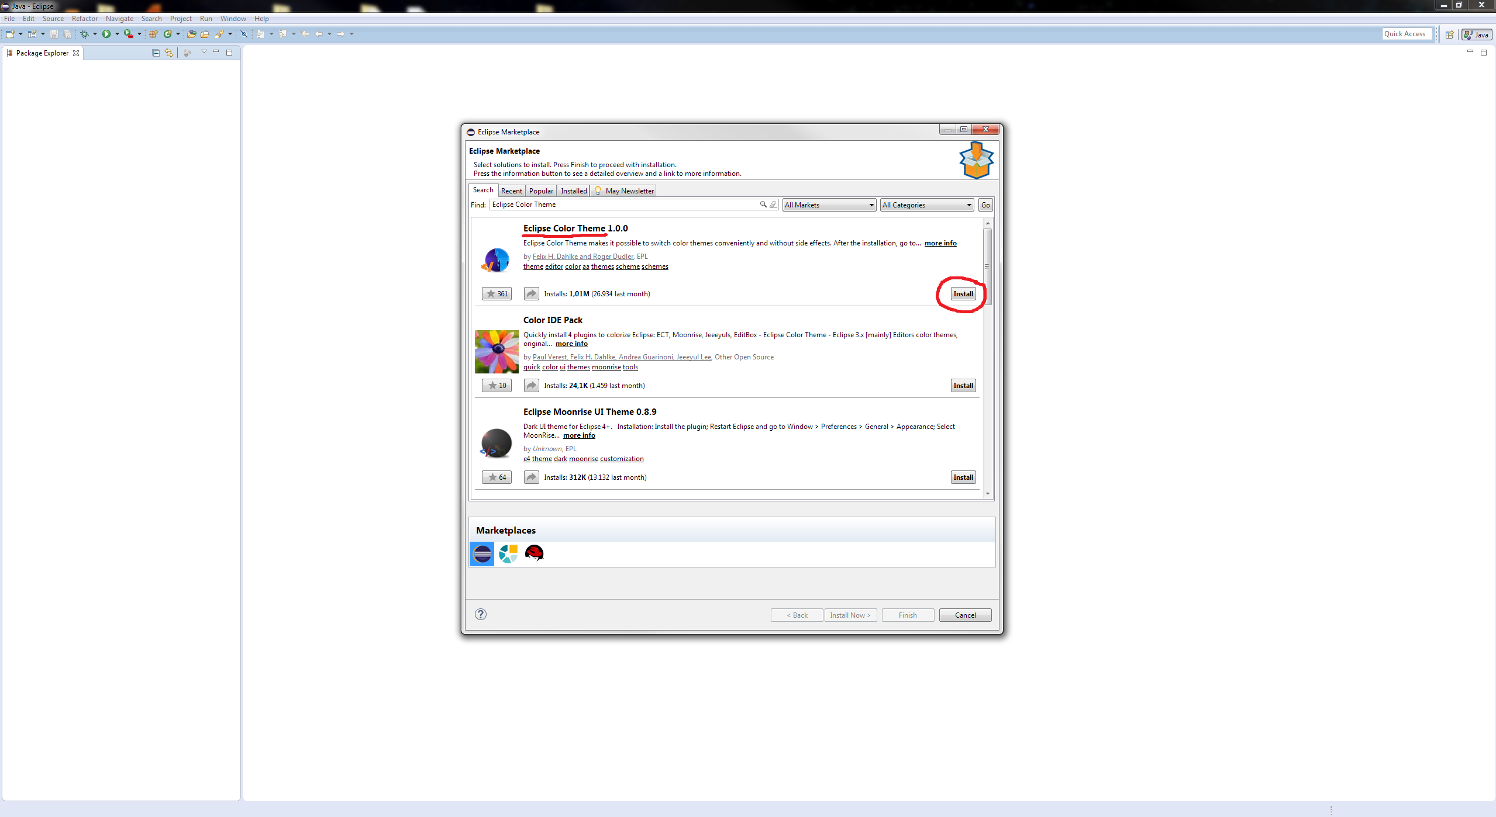Click the share arrow beside Color IDE Pack installs
Screen dimensions: 1496x817
530,385
